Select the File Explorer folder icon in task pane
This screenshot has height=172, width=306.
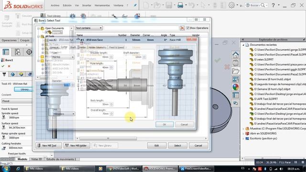point(236,71)
